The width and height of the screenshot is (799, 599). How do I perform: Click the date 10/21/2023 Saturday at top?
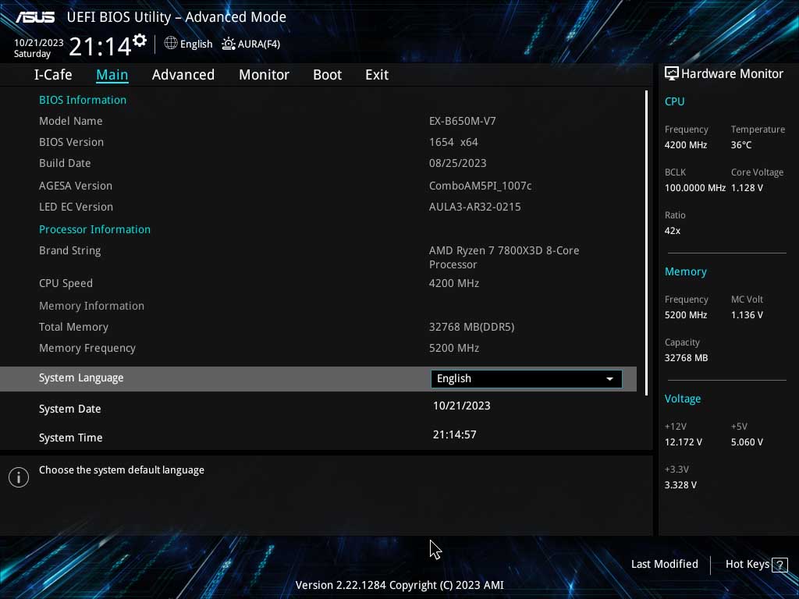(x=39, y=48)
